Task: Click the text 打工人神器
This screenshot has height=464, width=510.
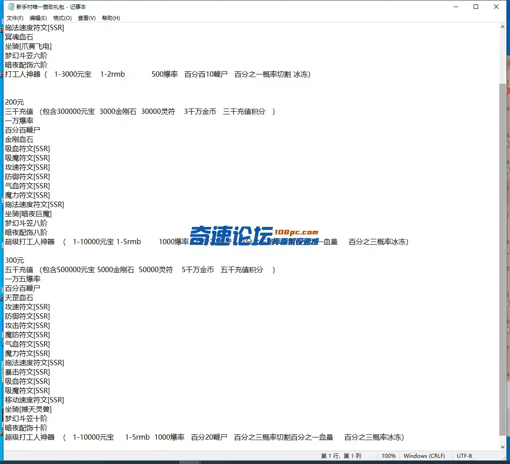Action: [23, 74]
